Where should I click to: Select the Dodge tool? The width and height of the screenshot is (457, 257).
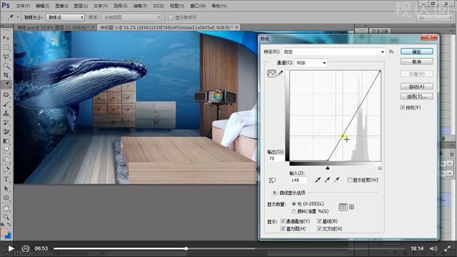click(6, 160)
